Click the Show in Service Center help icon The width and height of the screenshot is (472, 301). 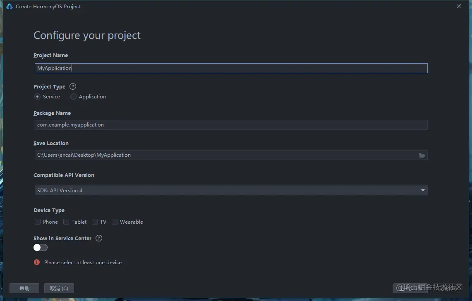(x=99, y=239)
